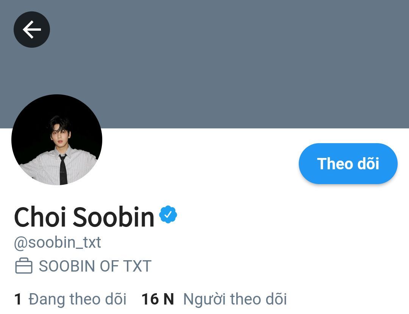Viewport: 409px width, 314px height.
Task: Click the @soobin_txt username handle
Action: 57,242
